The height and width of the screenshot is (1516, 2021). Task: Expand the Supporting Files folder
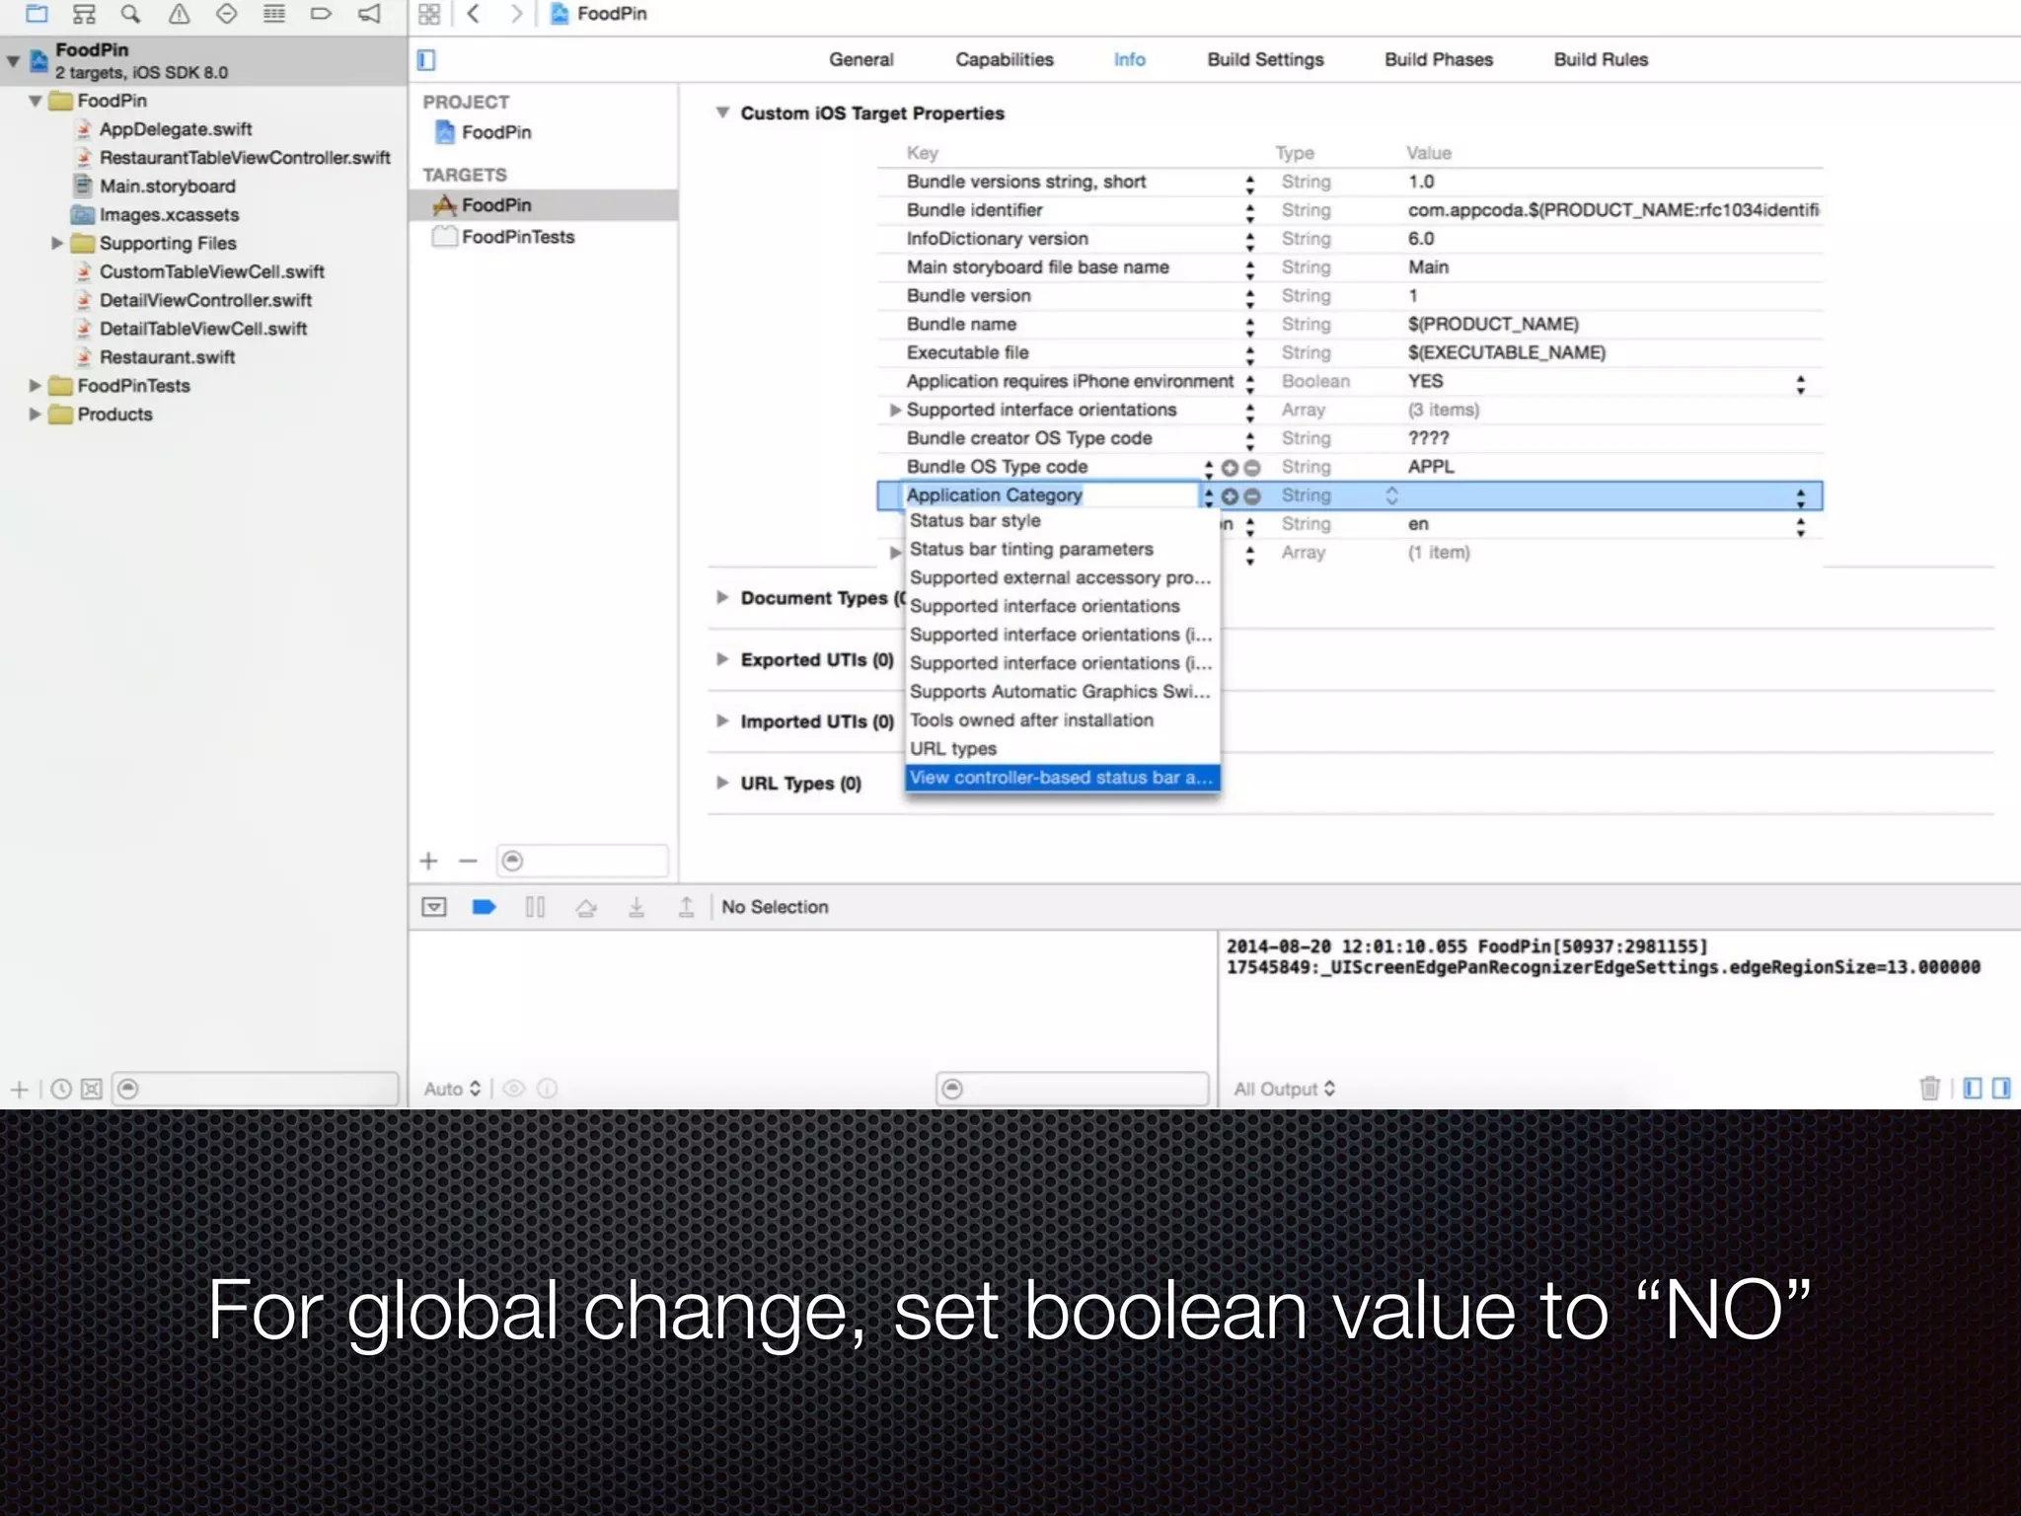coord(57,243)
